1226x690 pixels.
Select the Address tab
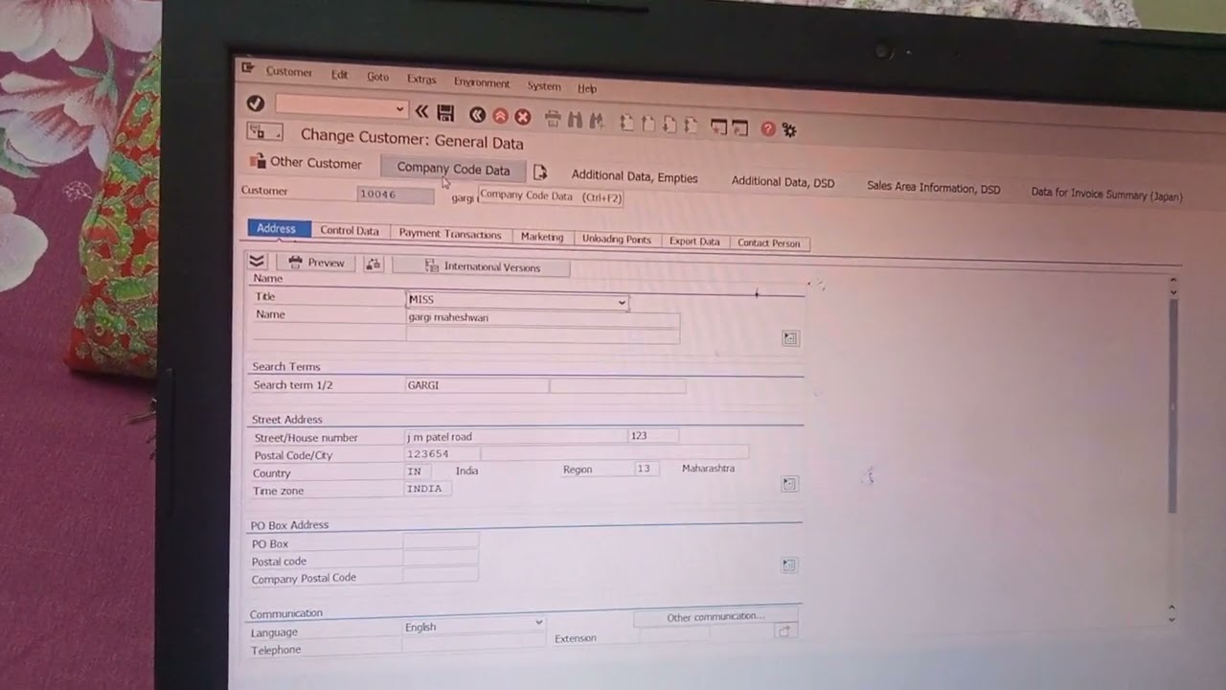click(x=277, y=228)
